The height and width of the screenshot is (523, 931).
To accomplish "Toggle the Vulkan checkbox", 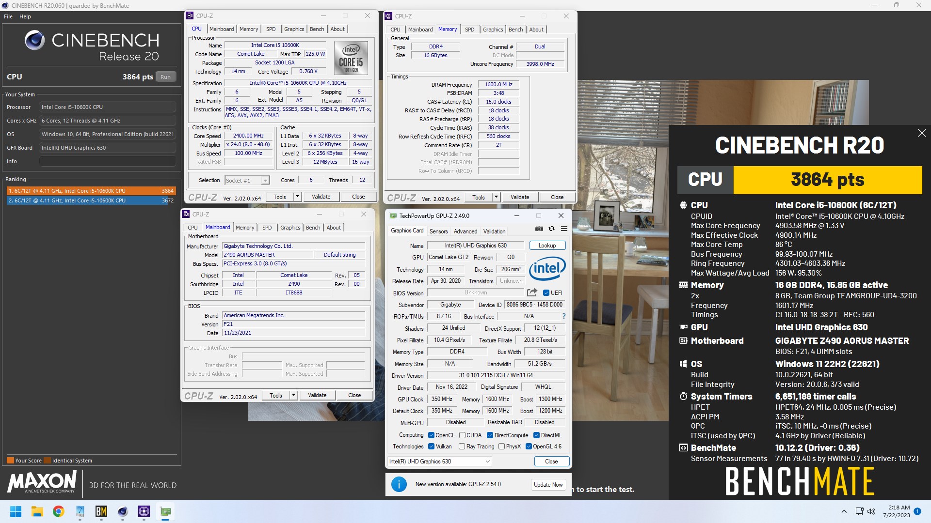I will pyautogui.click(x=431, y=446).
